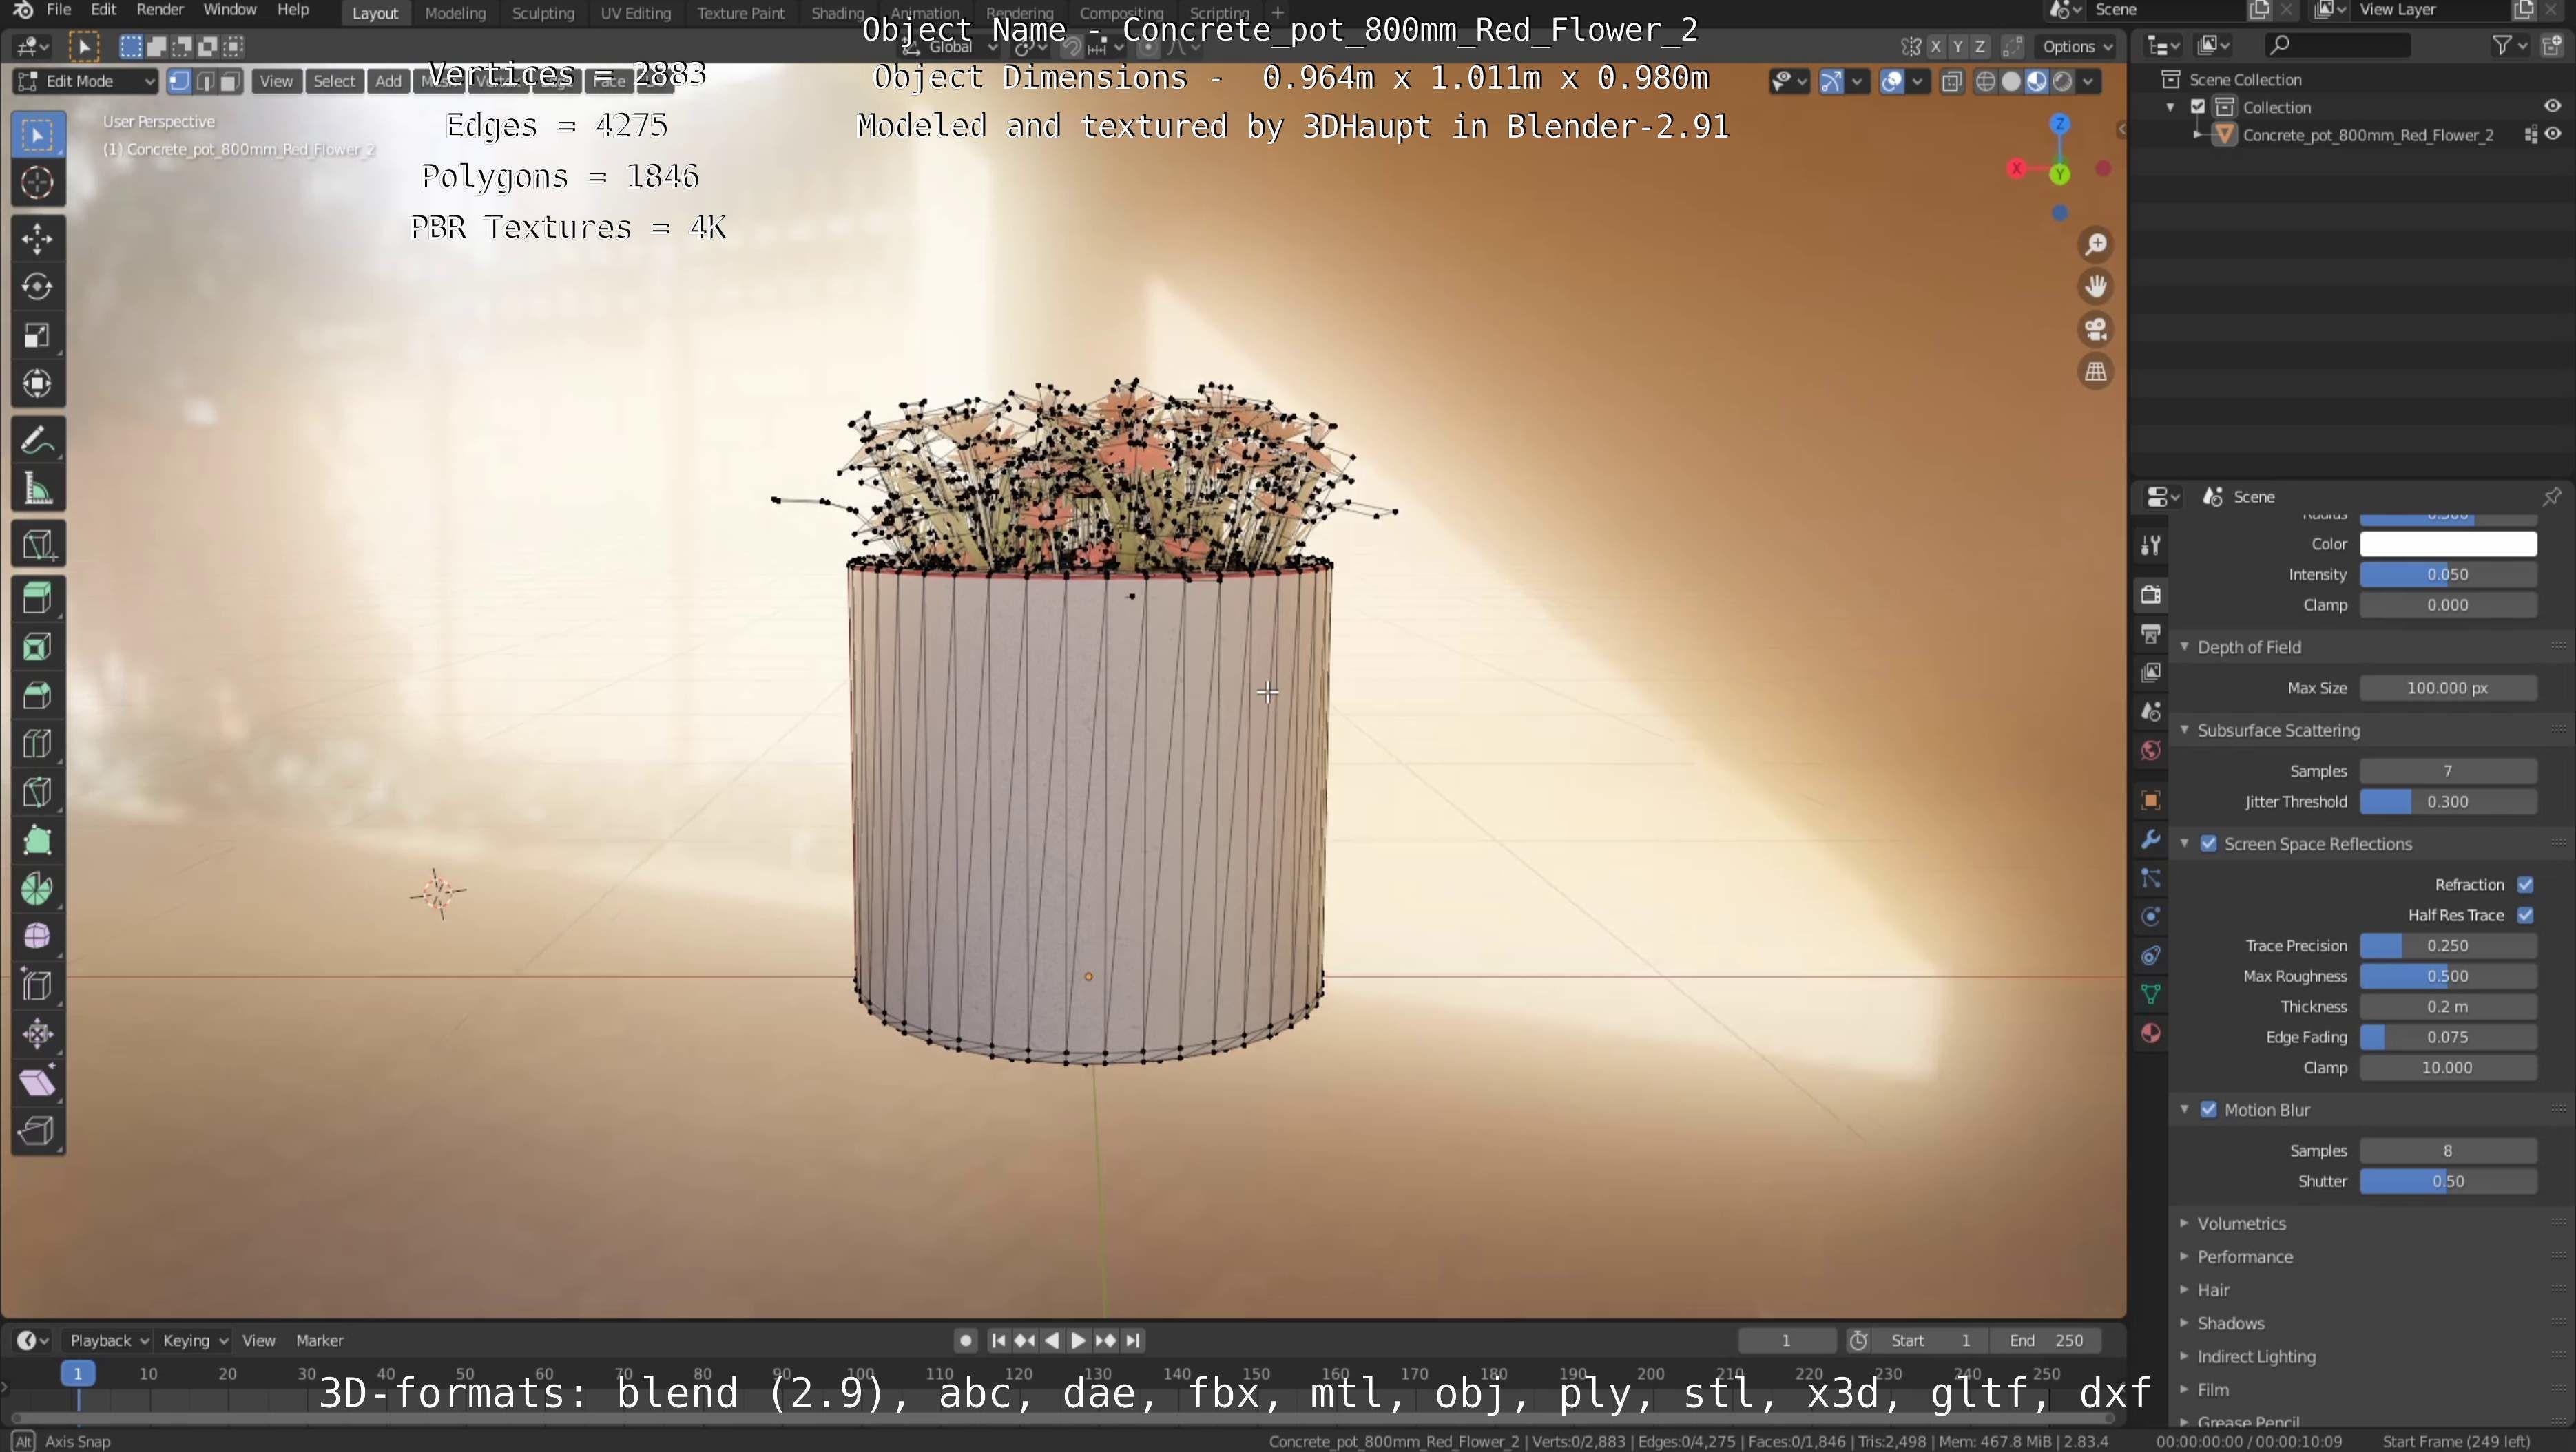2576x1452 pixels.
Task: Select the Transform tool
Action: point(38,383)
